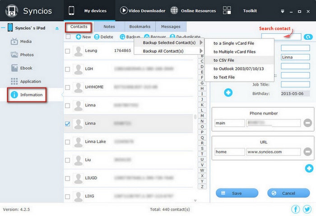The height and width of the screenshot is (216, 316).
Task: Click the search contact input field
Action: [x=281, y=37]
